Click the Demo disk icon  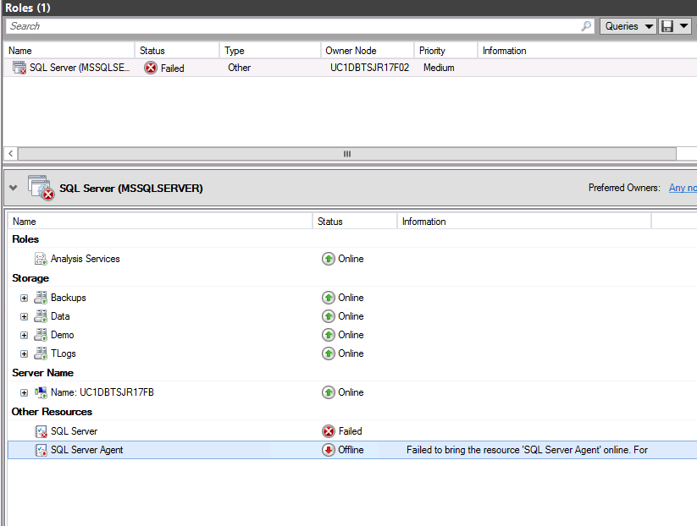point(41,335)
